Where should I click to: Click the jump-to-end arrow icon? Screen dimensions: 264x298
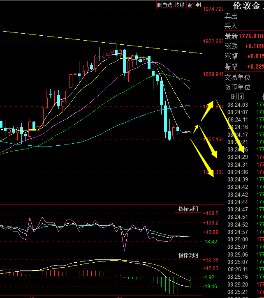coord(198,5)
